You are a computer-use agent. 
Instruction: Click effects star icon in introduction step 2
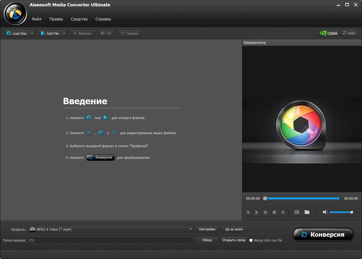(x=114, y=133)
